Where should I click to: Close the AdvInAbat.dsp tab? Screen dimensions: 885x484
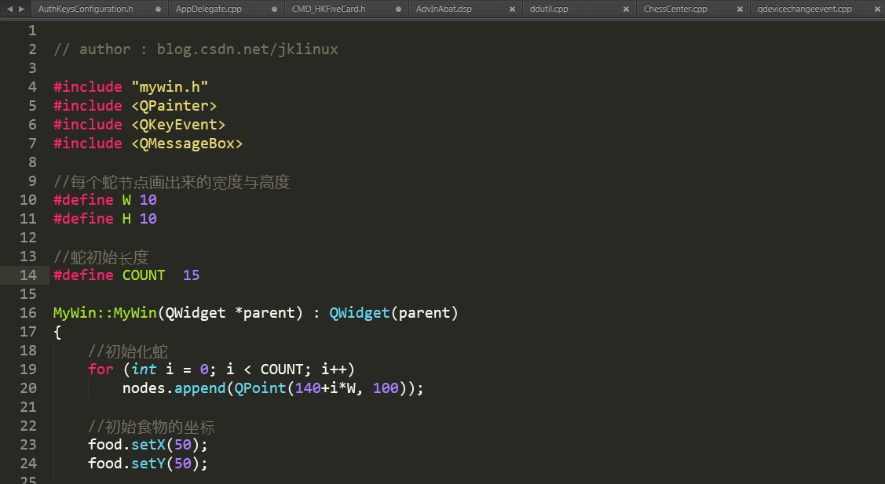click(514, 10)
